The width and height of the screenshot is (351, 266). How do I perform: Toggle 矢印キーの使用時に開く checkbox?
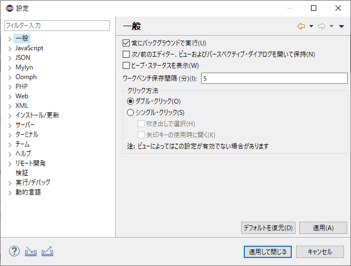point(141,135)
